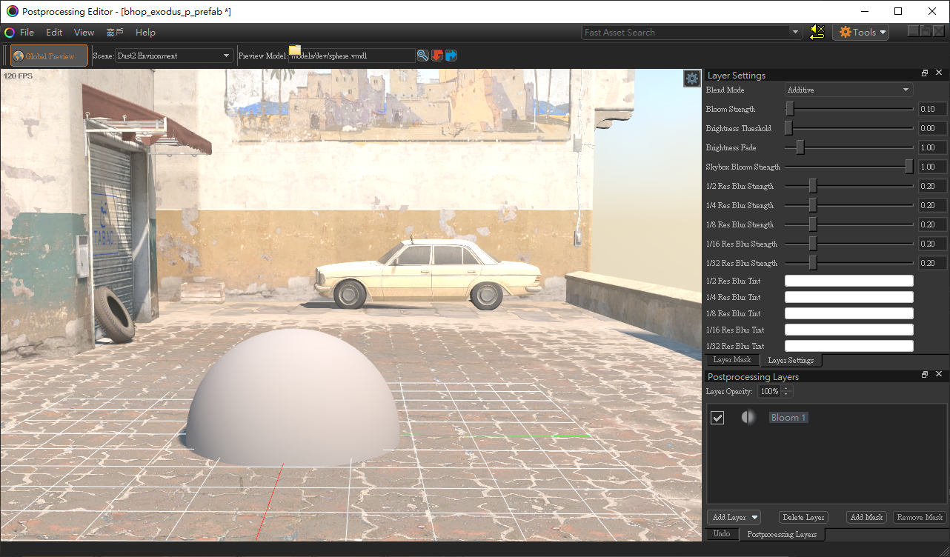Click the 1/16 Res Blur Tint color swatch

point(849,330)
